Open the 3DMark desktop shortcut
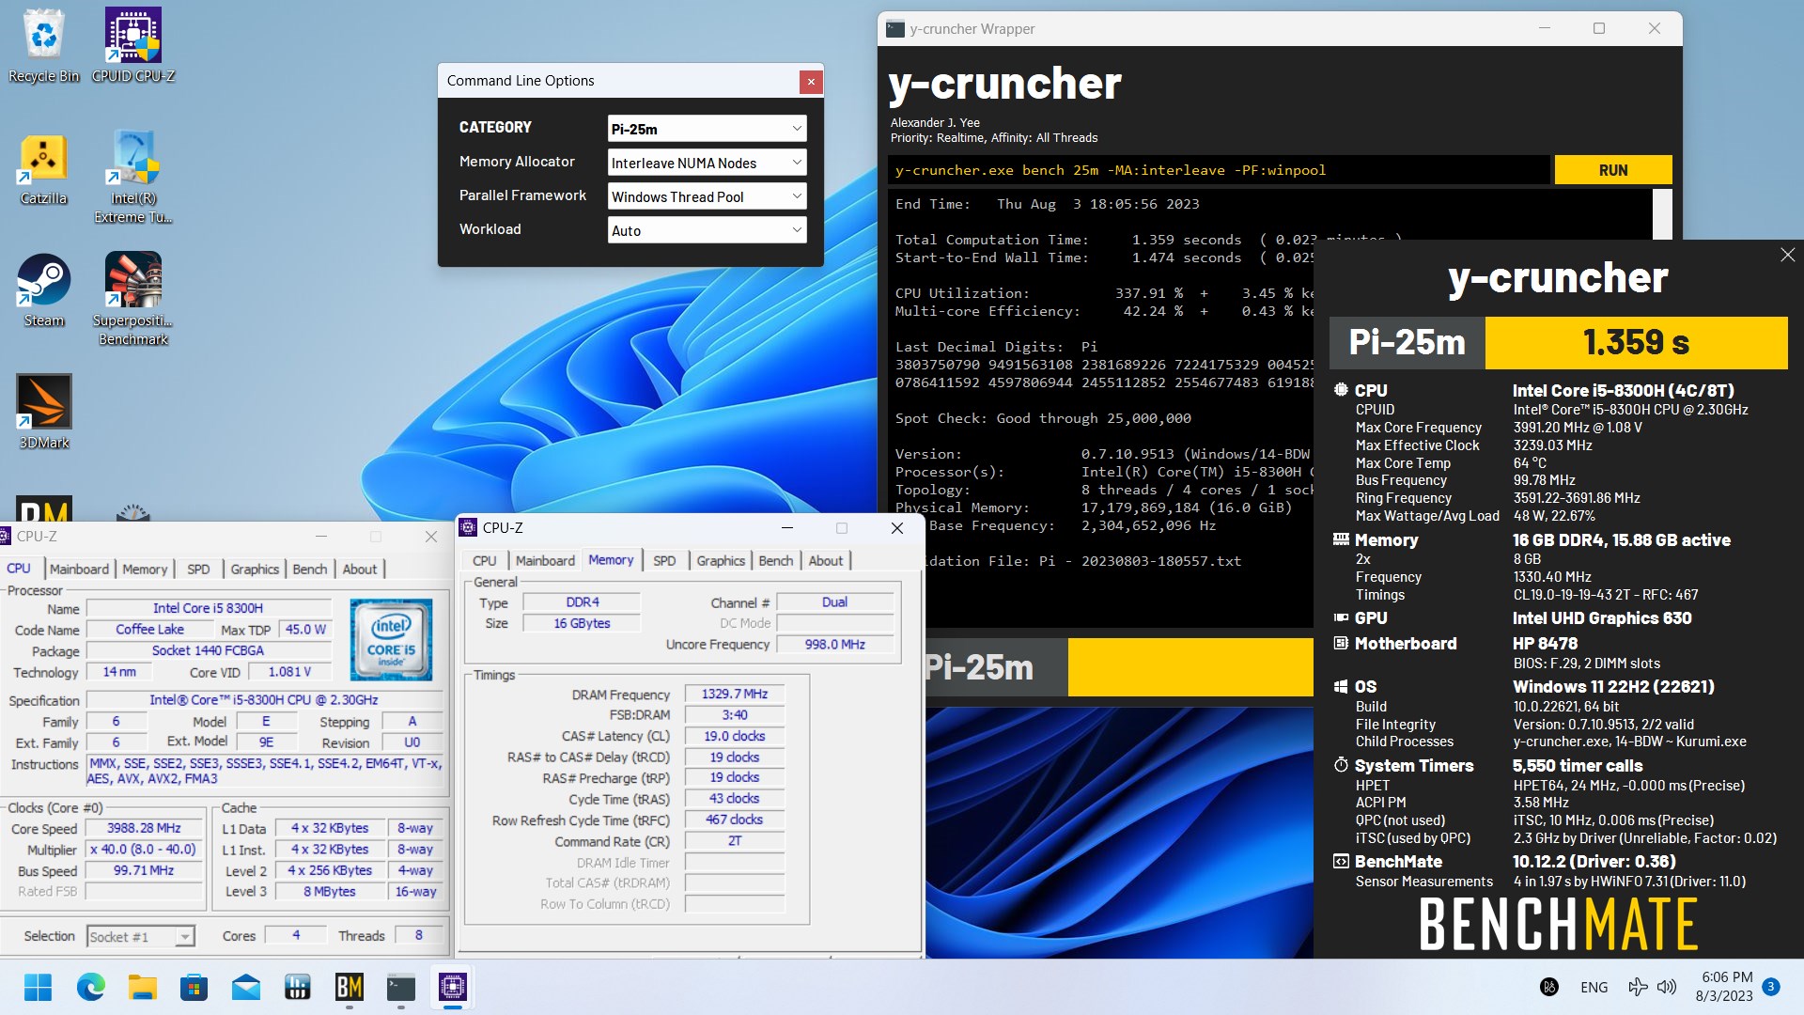Screen dimensions: 1804x1015 (x=44, y=412)
